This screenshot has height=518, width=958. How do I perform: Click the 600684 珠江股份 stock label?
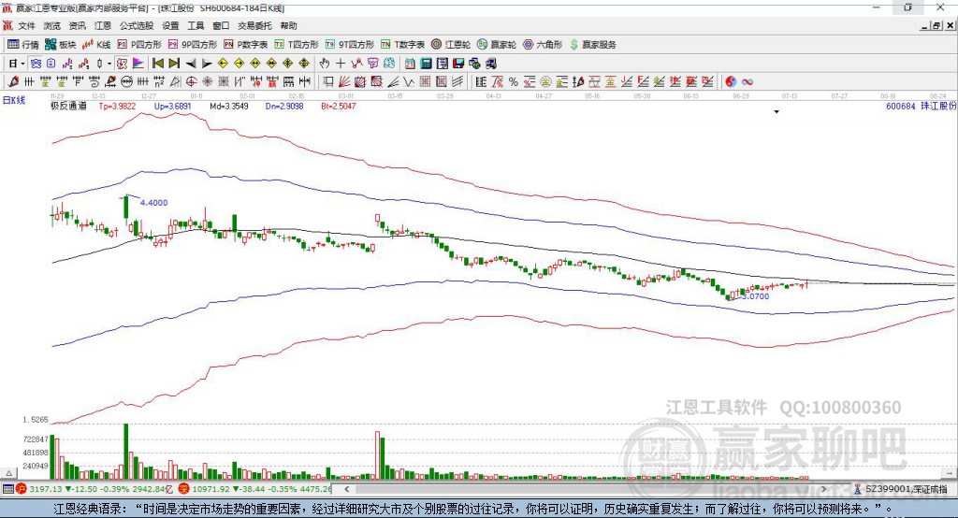point(922,106)
